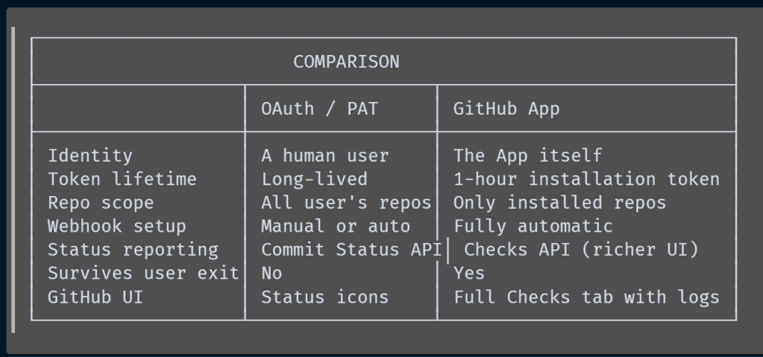Click the GitHub UI row label
The height and width of the screenshot is (357, 763).
95,297
